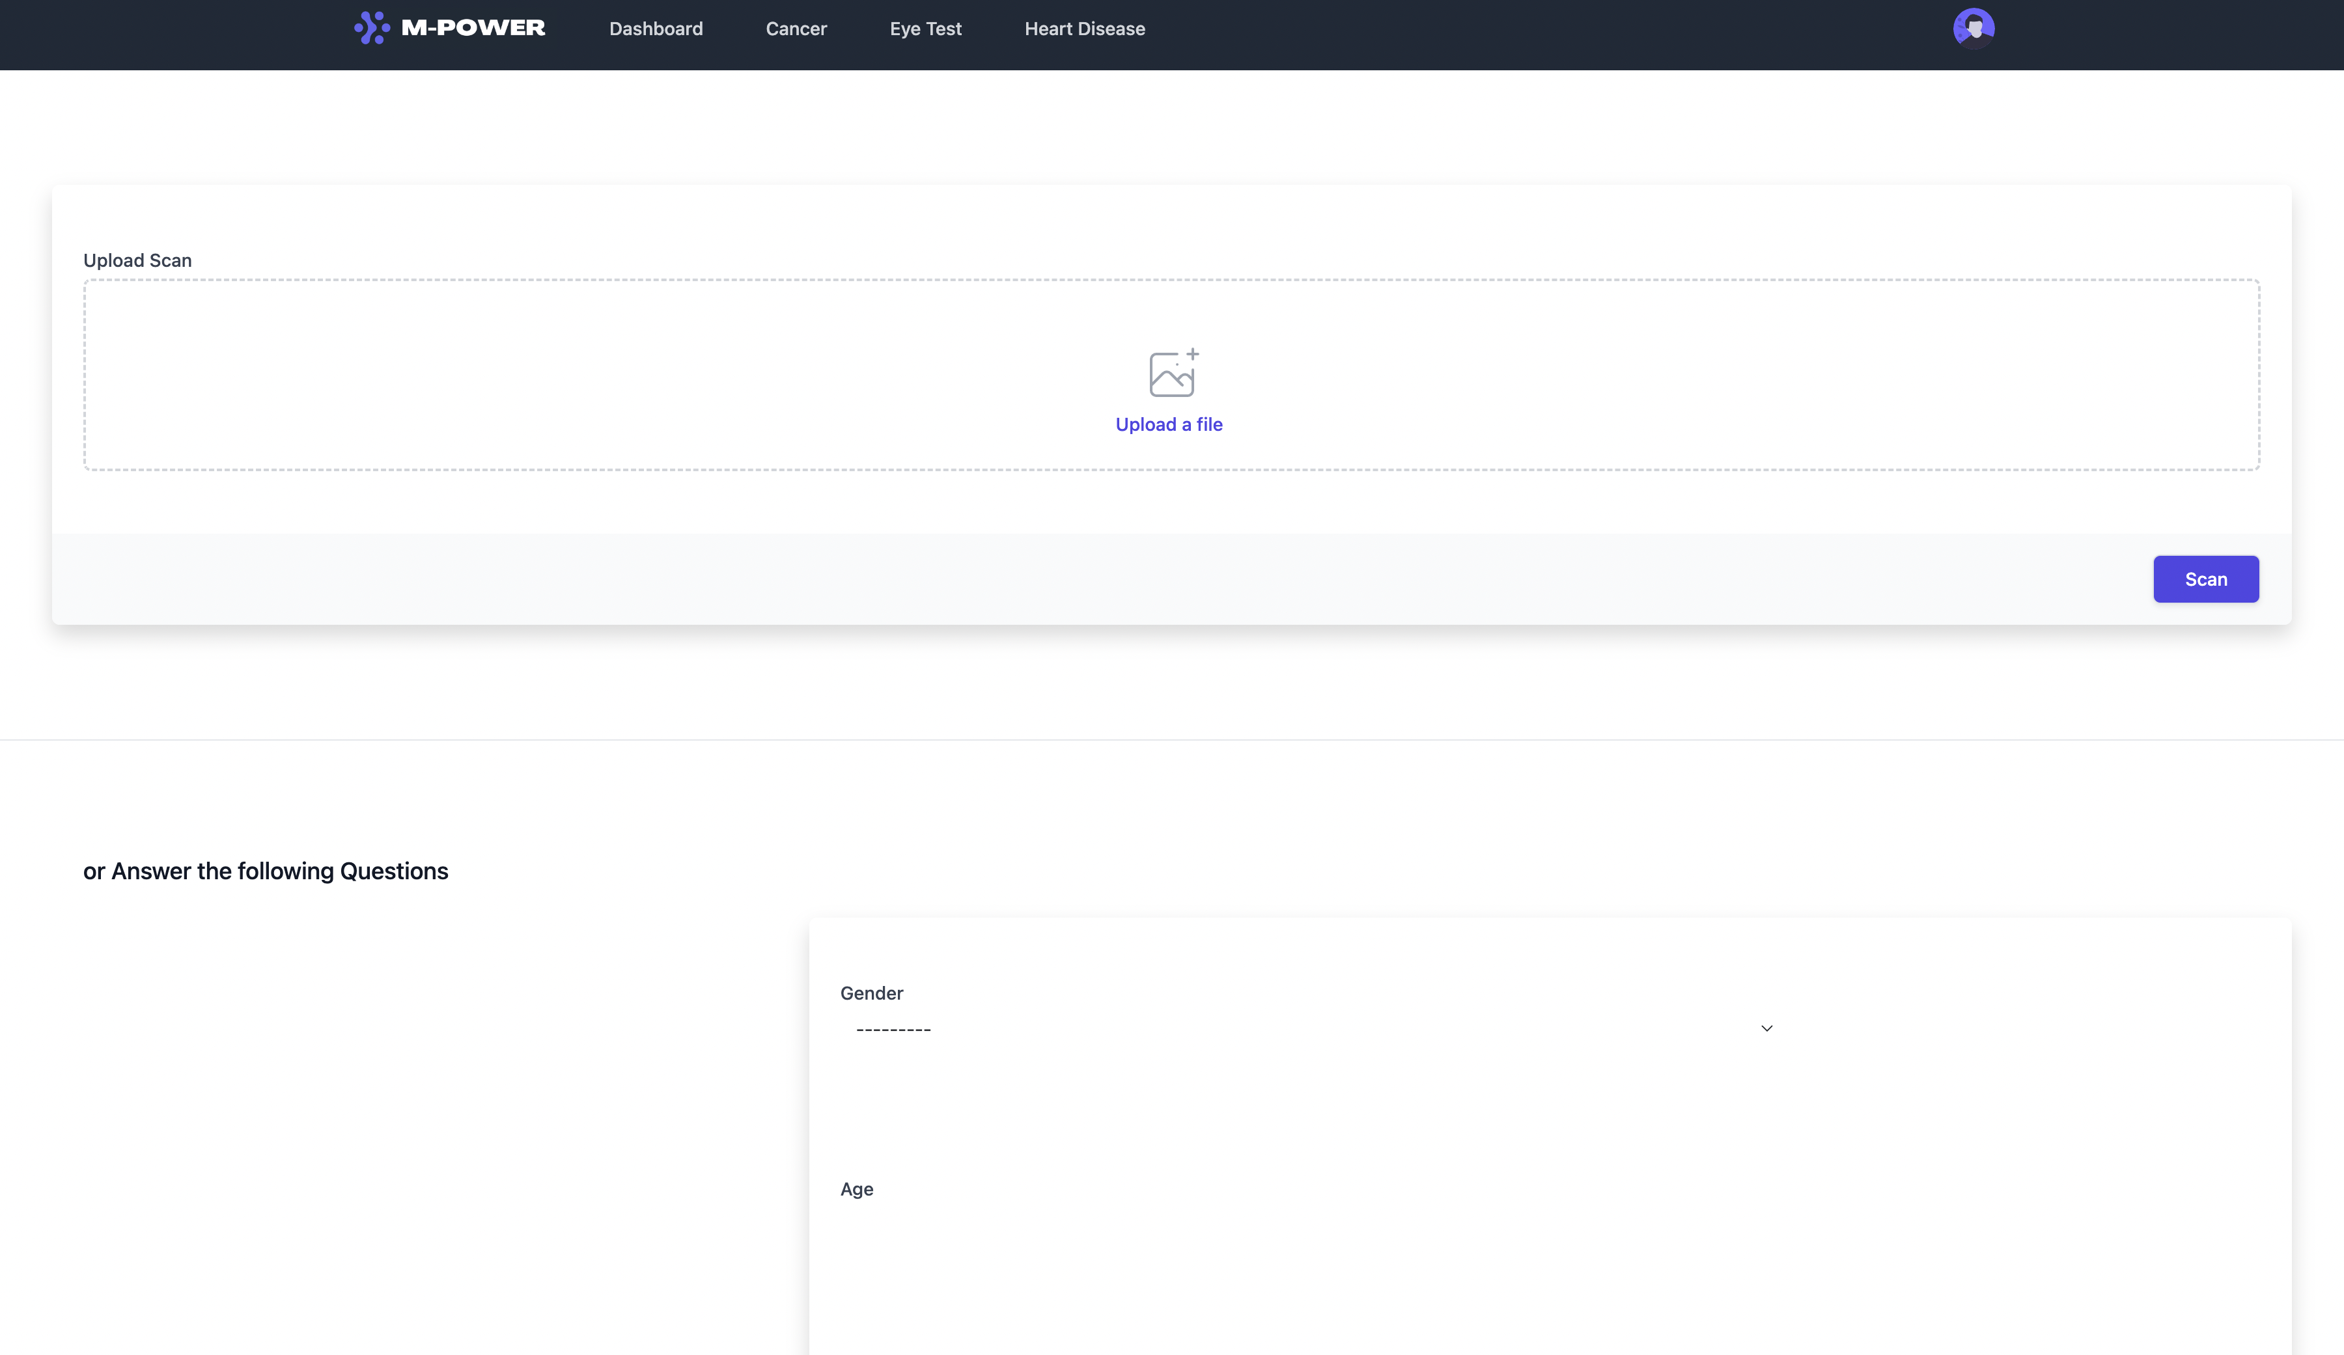This screenshot has height=1355, width=2344.
Task: Click the Gender field label
Action: click(872, 993)
